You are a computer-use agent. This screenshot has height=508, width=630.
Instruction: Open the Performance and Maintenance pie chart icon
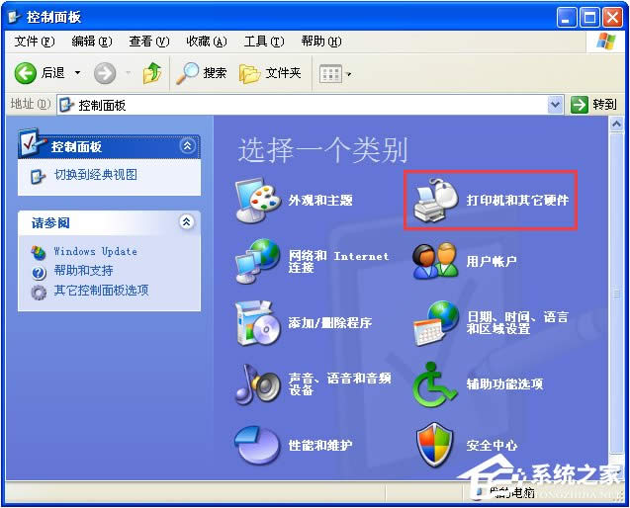(x=258, y=445)
